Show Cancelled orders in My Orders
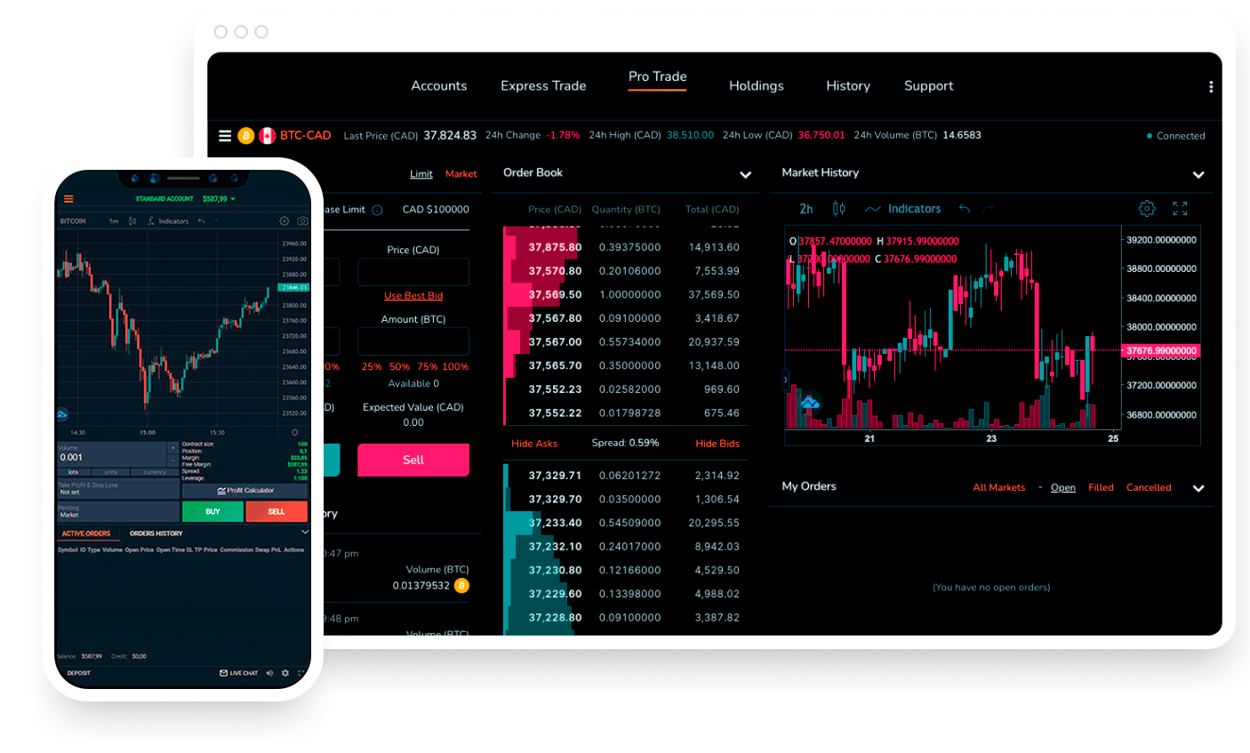The width and height of the screenshot is (1250, 753). [1149, 488]
